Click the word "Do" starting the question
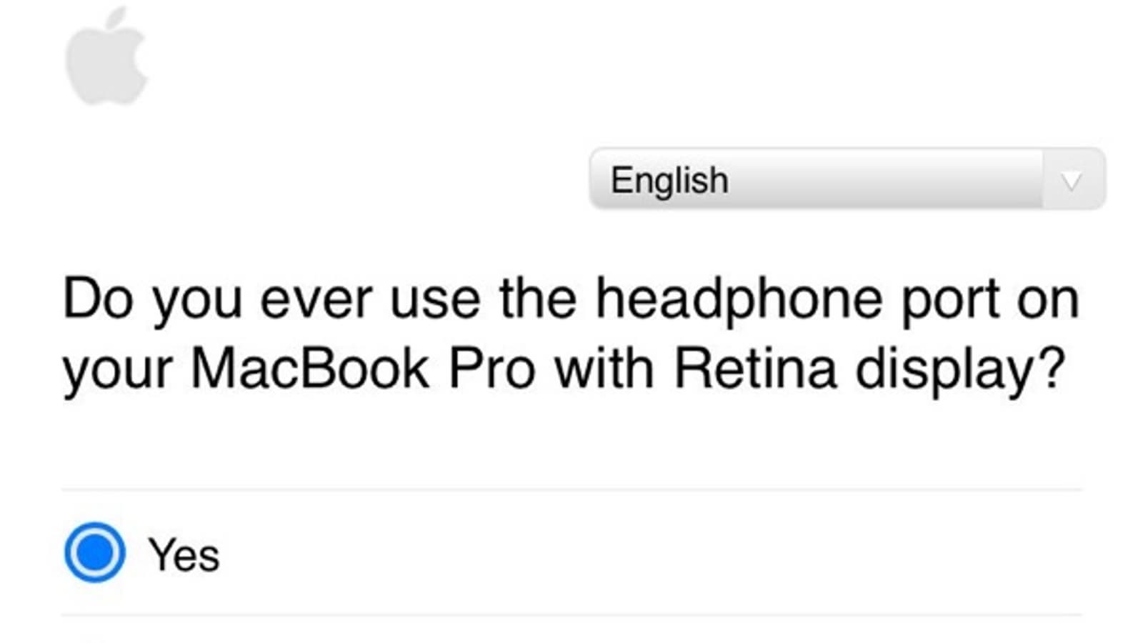 98,299
